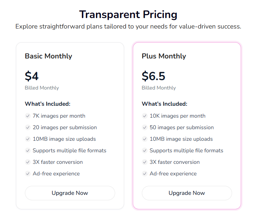Viewport: 262px width, 214px height.
Task: Select the Basic Monthly plan heading
Action: [x=48, y=56]
